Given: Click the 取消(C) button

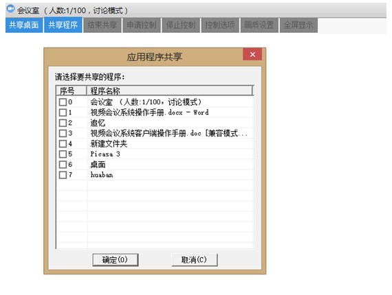Looking at the screenshot, I should click(195, 260).
